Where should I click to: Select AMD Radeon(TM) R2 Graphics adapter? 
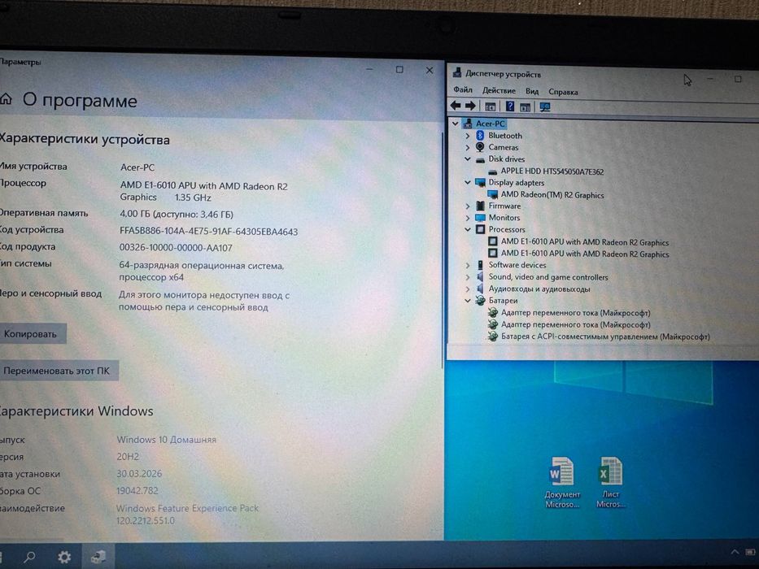(x=552, y=195)
